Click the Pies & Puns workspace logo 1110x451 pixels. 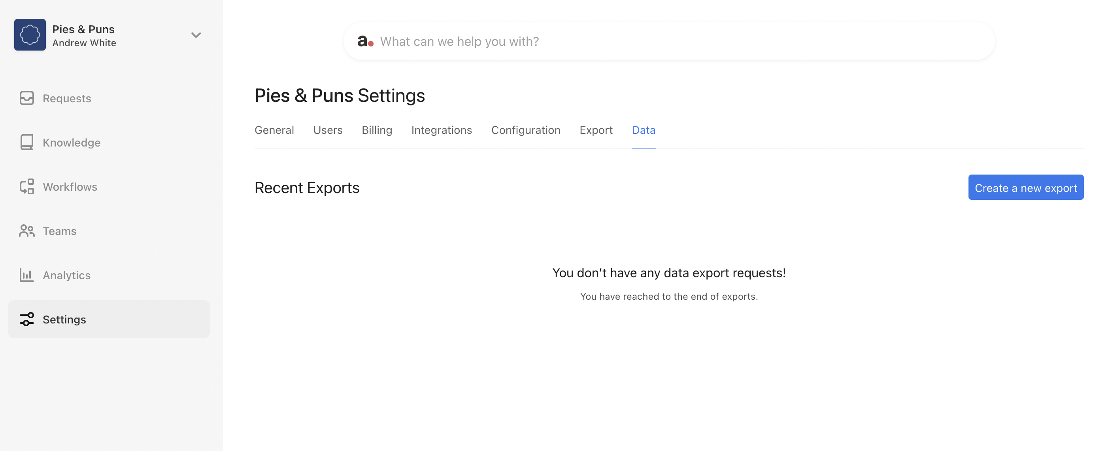click(x=30, y=35)
